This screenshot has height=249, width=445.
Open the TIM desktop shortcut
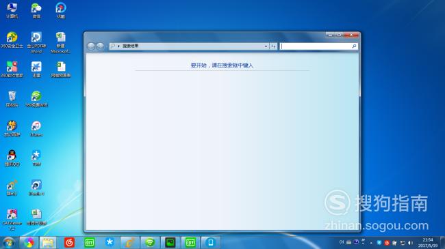[36, 158]
